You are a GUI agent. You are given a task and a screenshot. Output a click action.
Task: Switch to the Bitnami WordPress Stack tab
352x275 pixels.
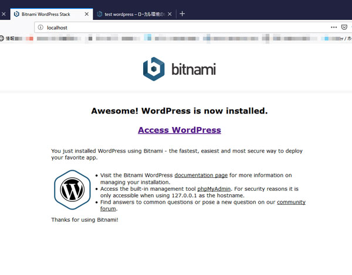coord(52,14)
